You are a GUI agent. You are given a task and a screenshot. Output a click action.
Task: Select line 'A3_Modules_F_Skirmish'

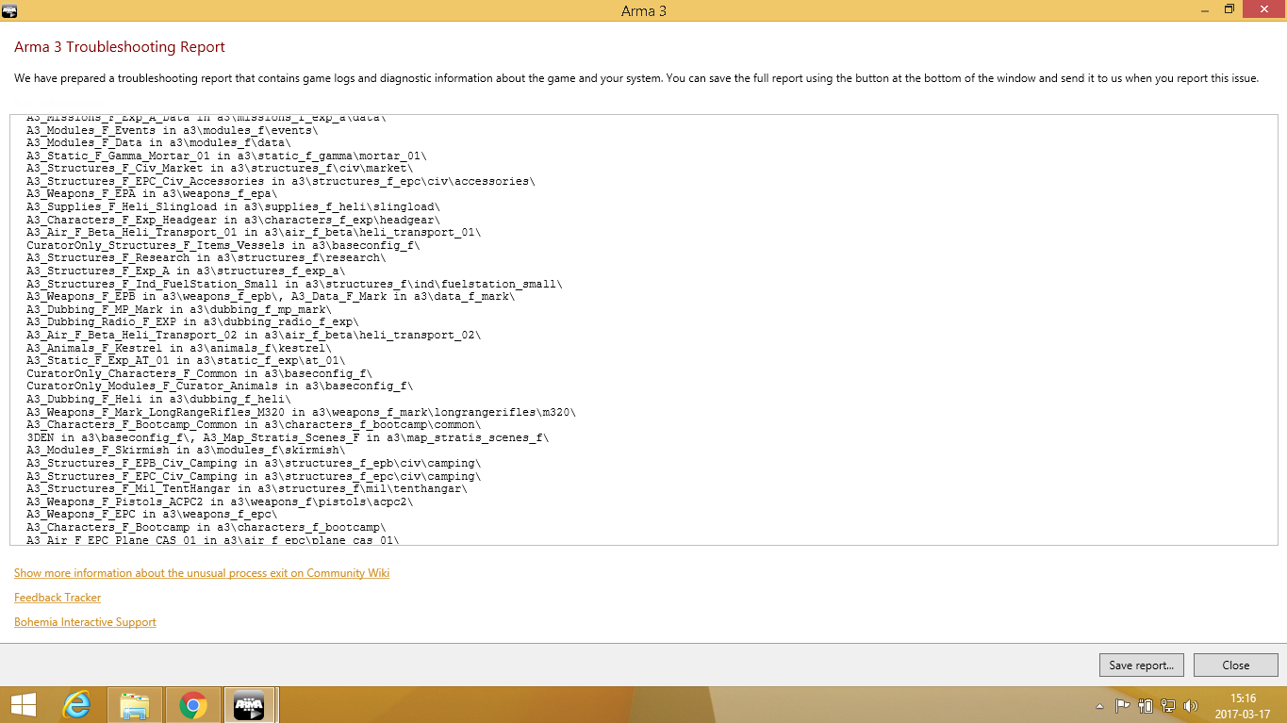point(187,451)
